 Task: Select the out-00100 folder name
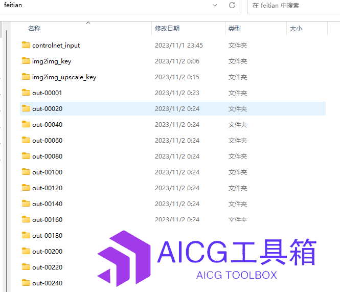(x=47, y=172)
